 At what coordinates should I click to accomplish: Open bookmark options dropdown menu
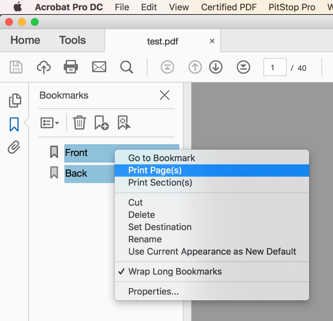pyautogui.click(x=50, y=123)
